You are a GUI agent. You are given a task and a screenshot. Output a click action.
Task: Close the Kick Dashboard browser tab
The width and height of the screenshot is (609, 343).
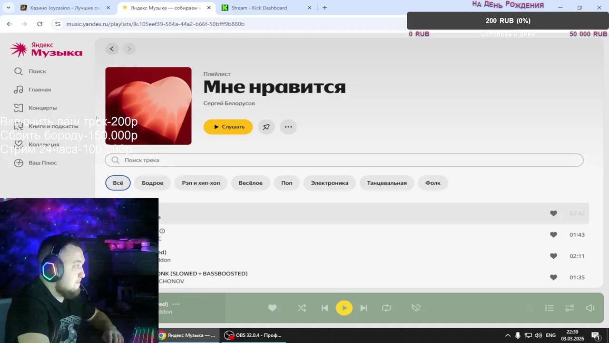pos(310,8)
